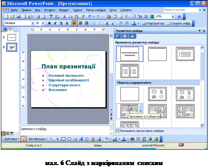Insert a table from the standard toolbar
Image resolution: width=208 pixels, height=168 pixels.
coord(115,17)
